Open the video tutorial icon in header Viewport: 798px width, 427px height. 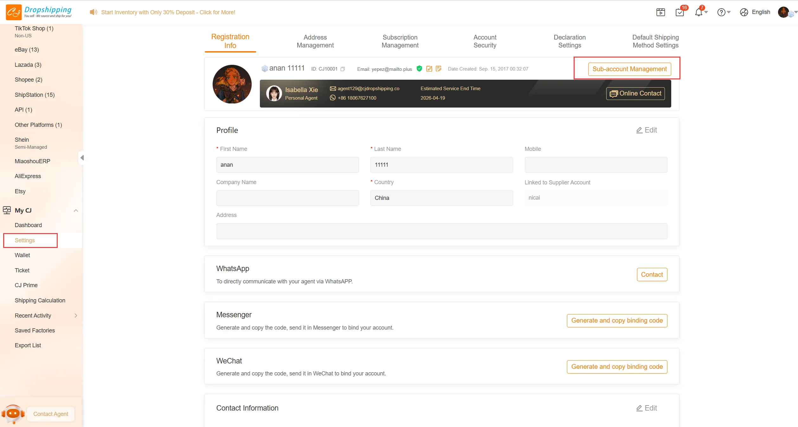tap(660, 12)
